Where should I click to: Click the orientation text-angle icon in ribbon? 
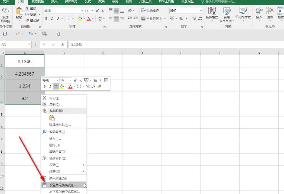(130, 11)
